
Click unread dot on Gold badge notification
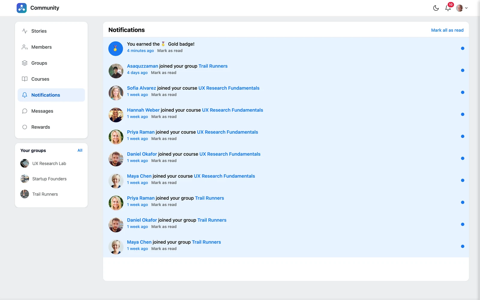(463, 48)
